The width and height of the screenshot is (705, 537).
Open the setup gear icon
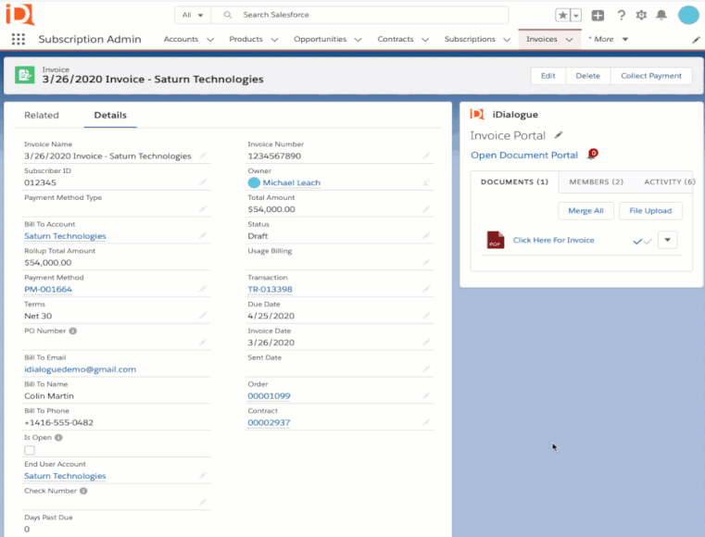click(641, 16)
